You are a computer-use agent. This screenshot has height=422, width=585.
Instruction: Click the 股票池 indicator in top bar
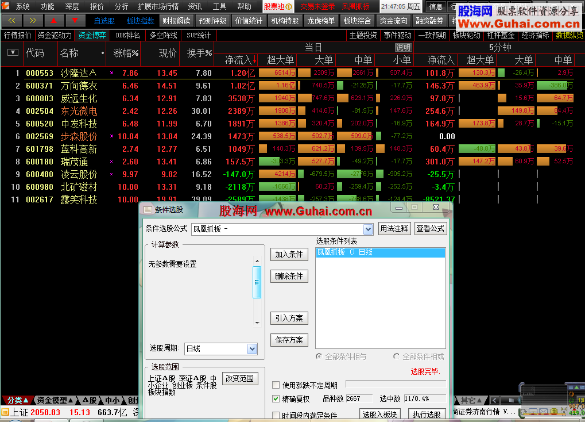[278, 6]
